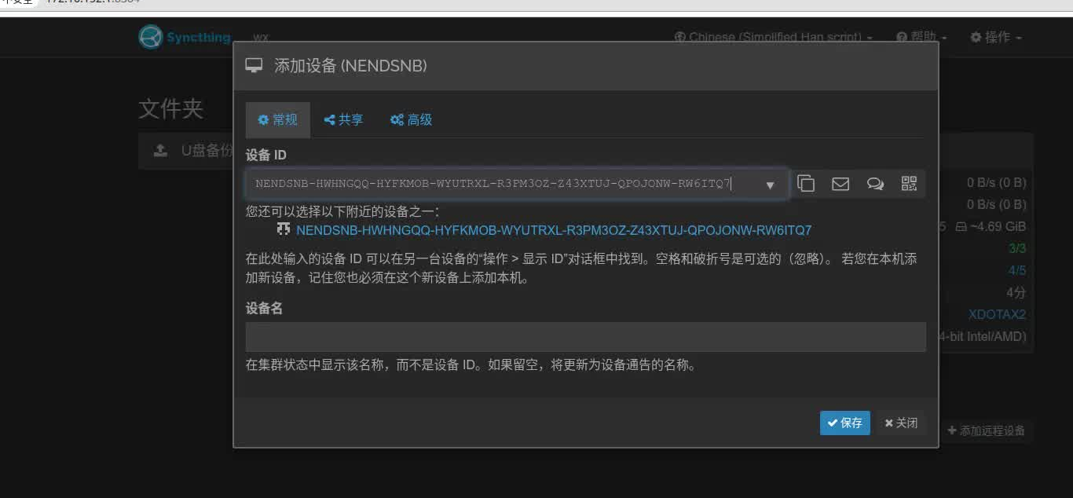
Task: Click the Syncthing logo in the header
Action: pyautogui.click(x=150, y=36)
